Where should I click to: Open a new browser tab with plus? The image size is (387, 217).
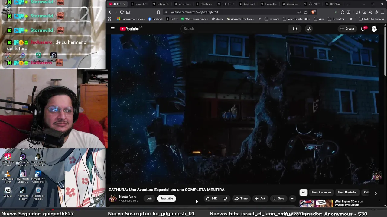pos(348,4)
